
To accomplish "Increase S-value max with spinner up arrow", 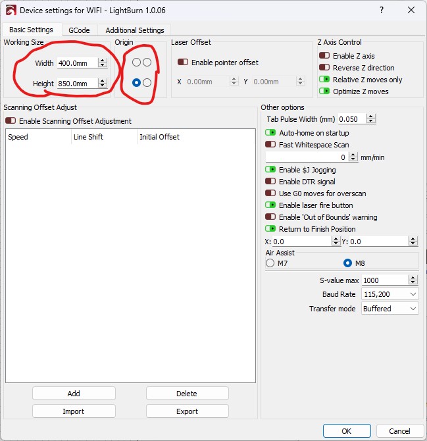I will [413, 278].
